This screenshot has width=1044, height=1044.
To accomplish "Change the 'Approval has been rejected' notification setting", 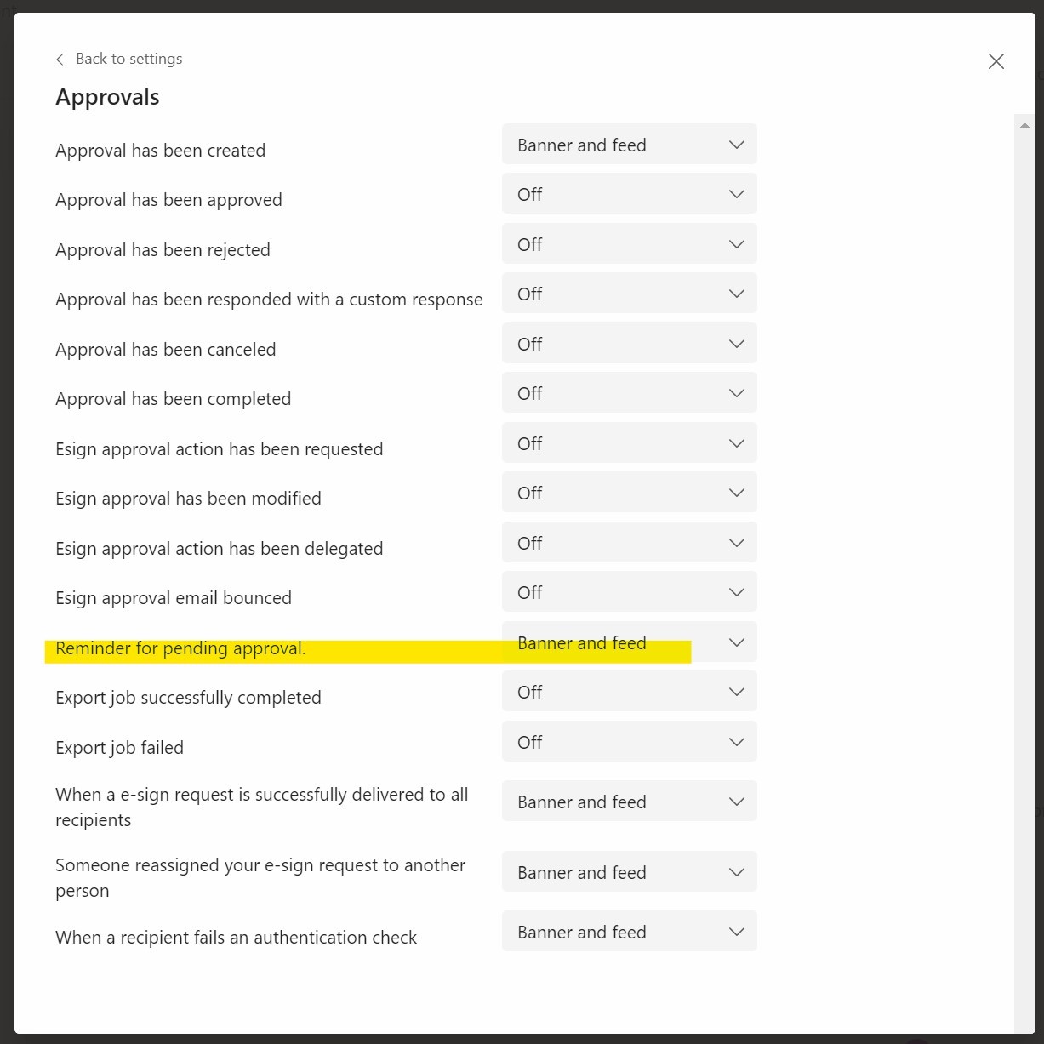I will (x=630, y=244).
